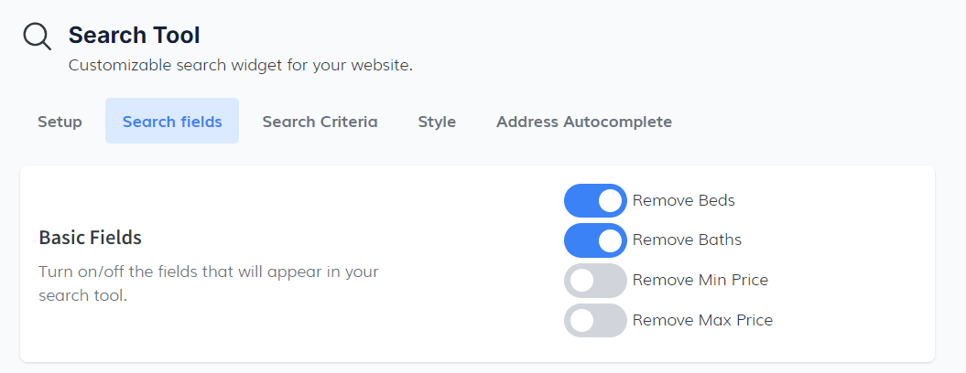Click the white knob on Remove Baths switch
966x373 pixels.
click(x=610, y=240)
